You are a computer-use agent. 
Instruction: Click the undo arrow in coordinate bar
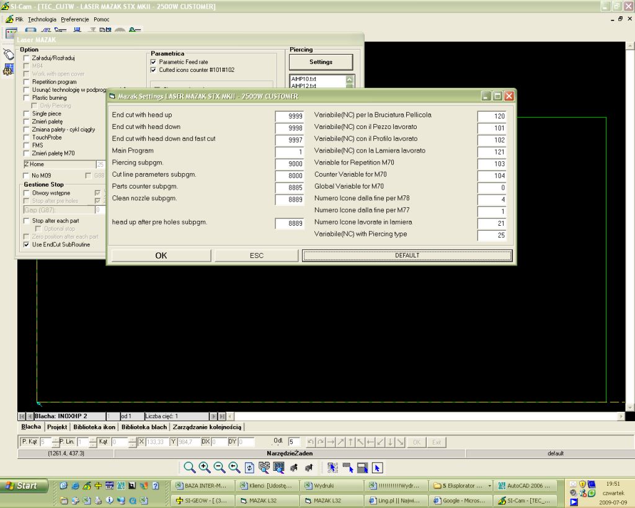[x=311, y=442]
